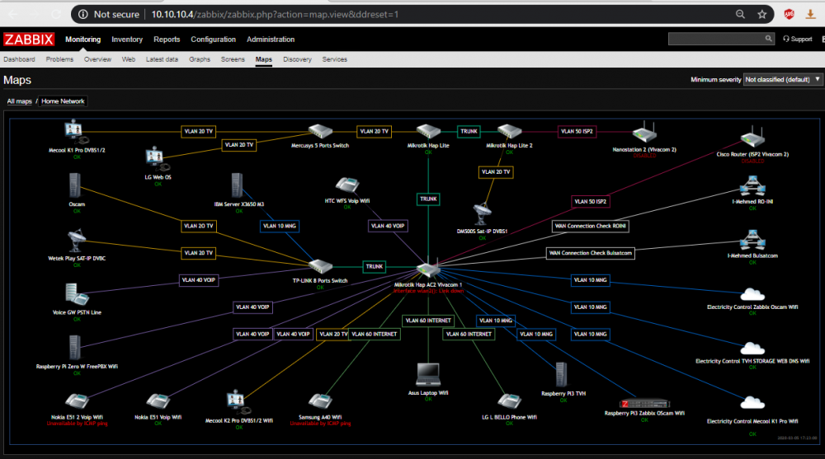825x459 pixels.
Task: Open the Configuration menu
Action: tap(213, 40)
